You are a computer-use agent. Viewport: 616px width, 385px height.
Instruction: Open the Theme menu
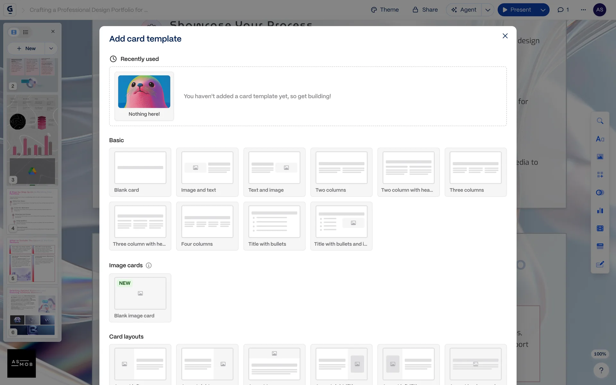pyautogui.click(x=385, y=10)
